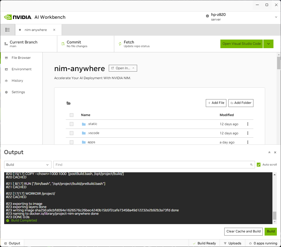
Task: Open Commit panel with no file changes
Action: [86, 44]
